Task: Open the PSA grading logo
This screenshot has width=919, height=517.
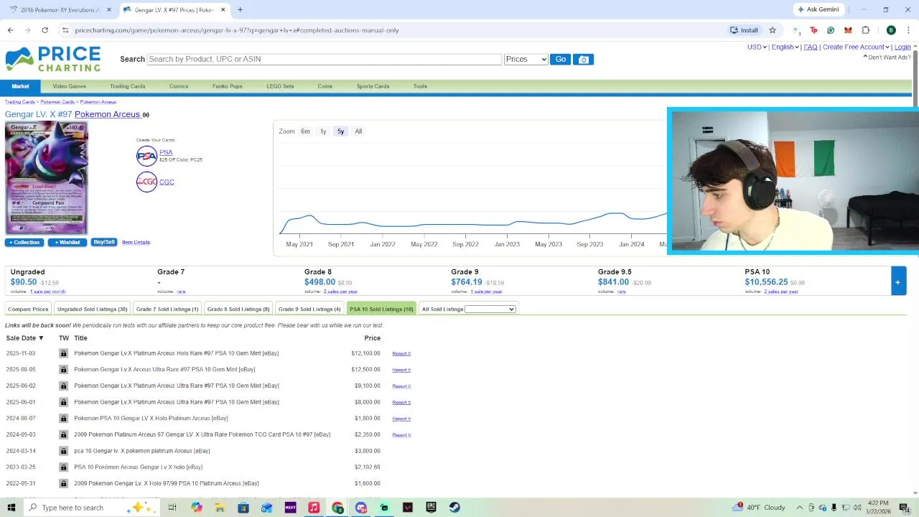Action: point(146,156)
